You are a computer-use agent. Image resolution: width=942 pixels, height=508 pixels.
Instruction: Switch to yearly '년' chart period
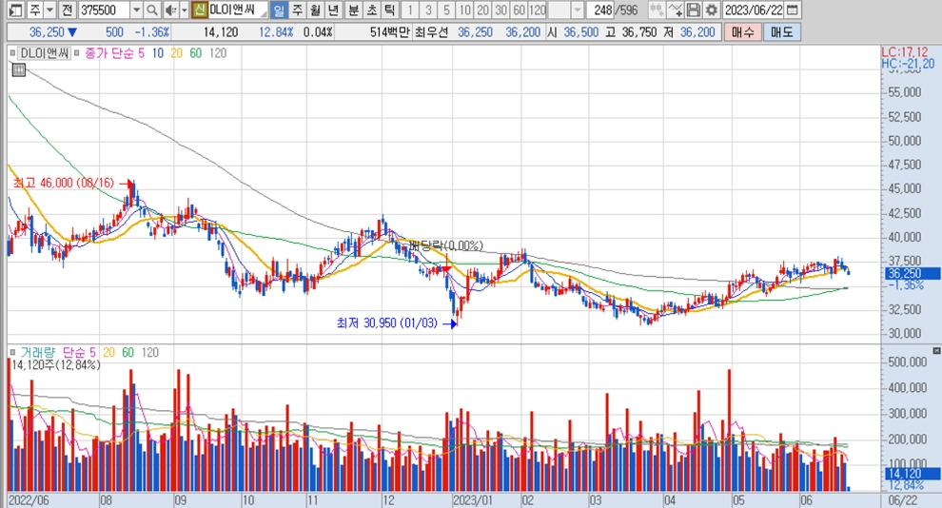click(333, 10)
